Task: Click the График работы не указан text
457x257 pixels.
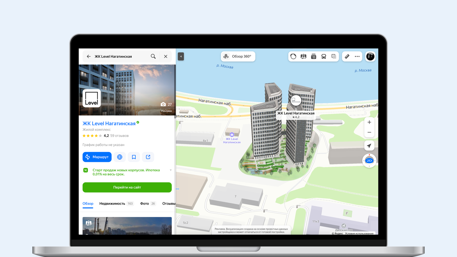Action: (x=103, y=145)
